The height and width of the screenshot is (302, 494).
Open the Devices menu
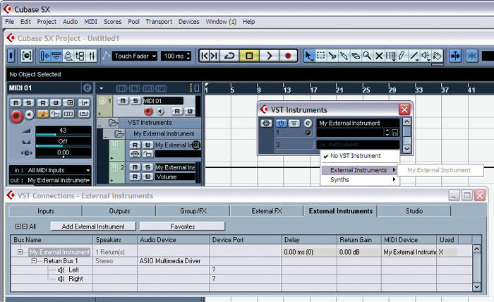(x=188, y=22)
